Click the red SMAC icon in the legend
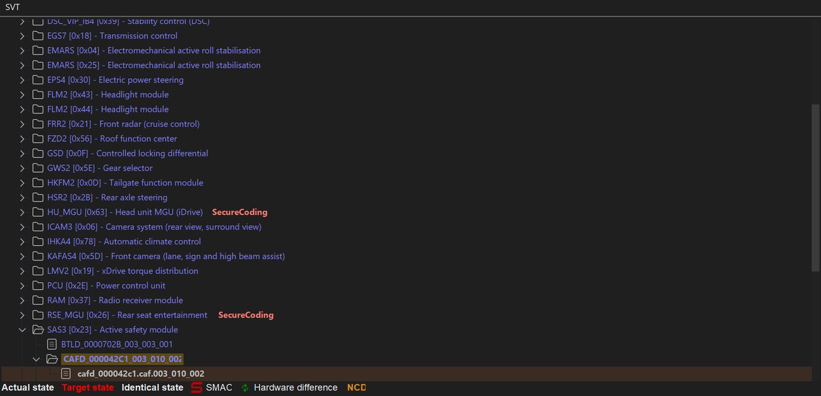Image resolution: width=821 pixels, height=396 pixels. (x=197, y=388)
